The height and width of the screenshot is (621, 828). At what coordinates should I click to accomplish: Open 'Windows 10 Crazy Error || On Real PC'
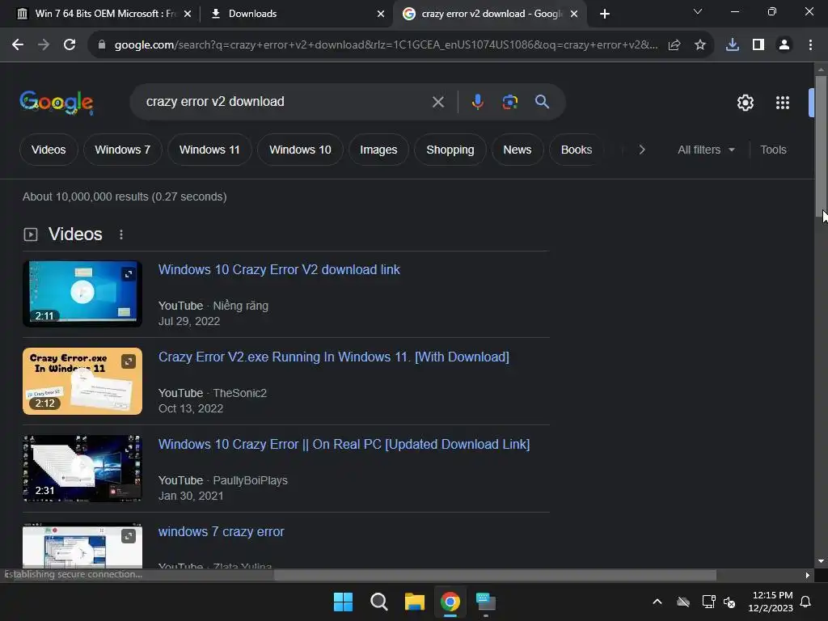(x=344, y=445)
